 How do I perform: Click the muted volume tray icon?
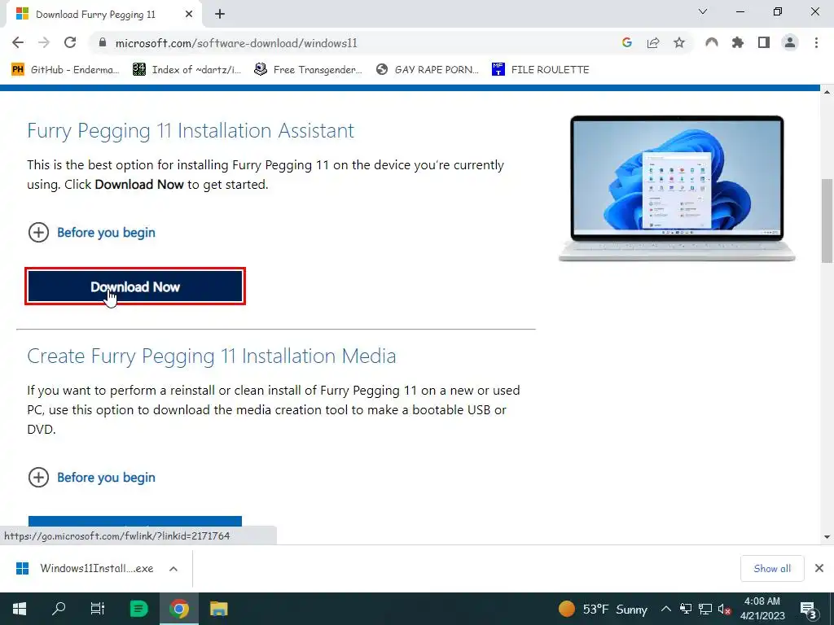(x=724, y=609)
